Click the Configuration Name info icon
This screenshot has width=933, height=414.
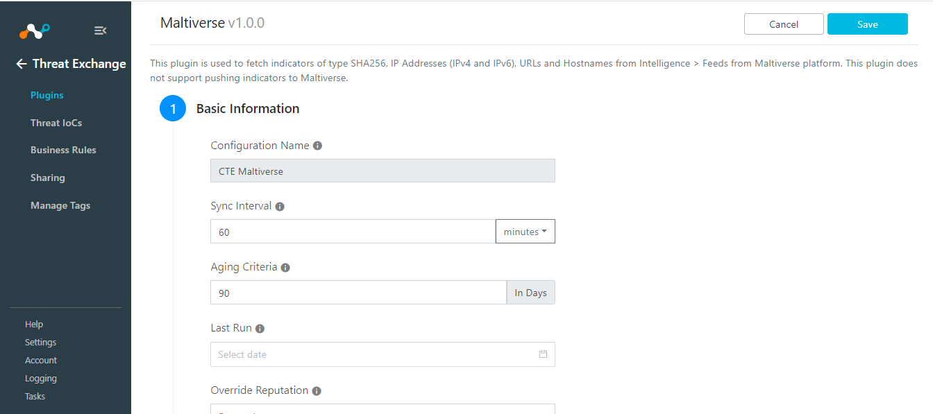pos(317,146)
